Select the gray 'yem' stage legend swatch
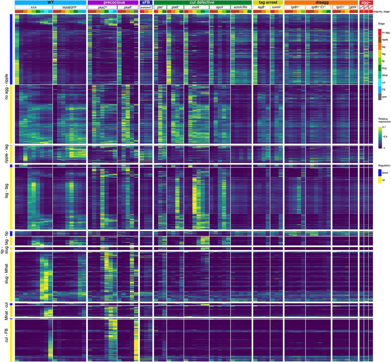391x362 pixels. (x=380, y=97)
